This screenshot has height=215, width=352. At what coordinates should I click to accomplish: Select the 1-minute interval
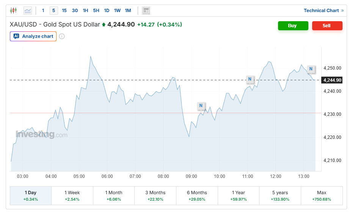[x=43, y=11]
